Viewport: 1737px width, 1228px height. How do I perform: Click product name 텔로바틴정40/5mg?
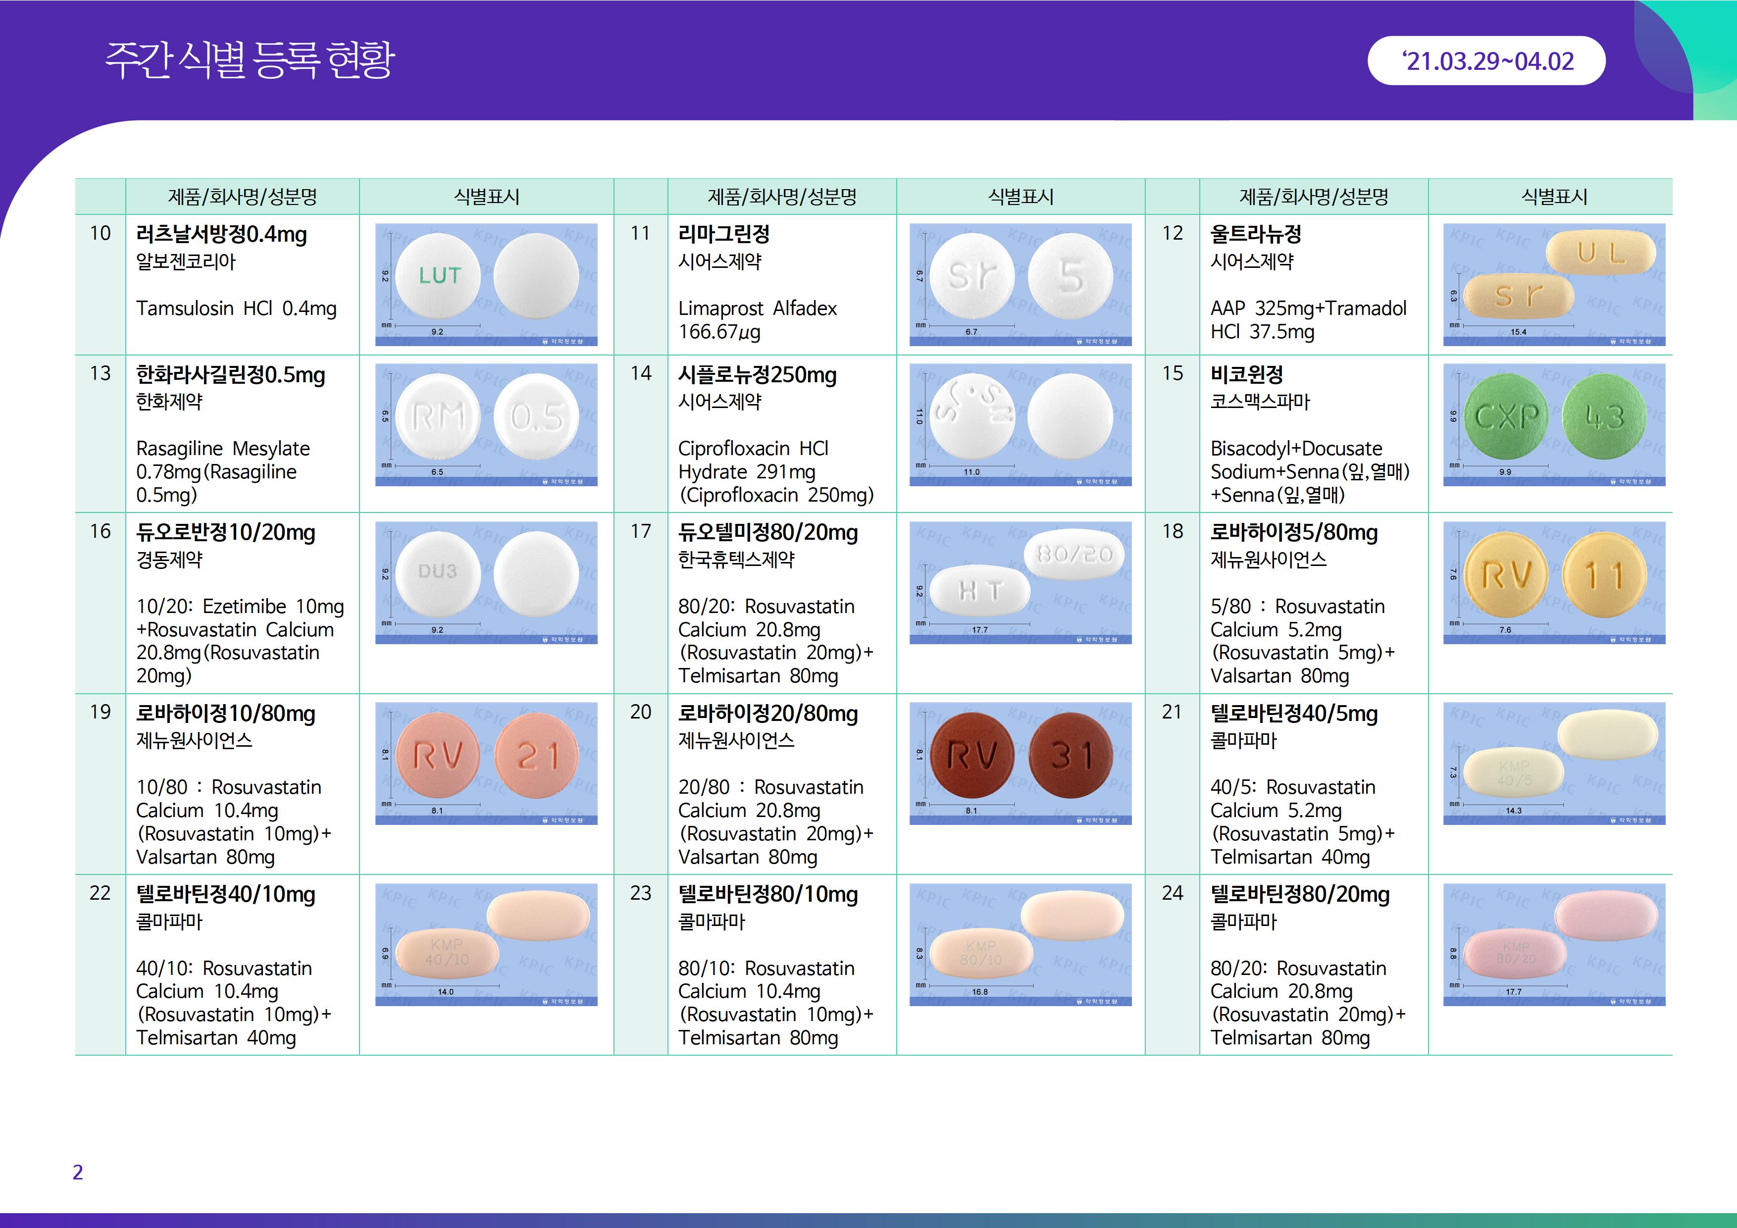(1294, 714)
